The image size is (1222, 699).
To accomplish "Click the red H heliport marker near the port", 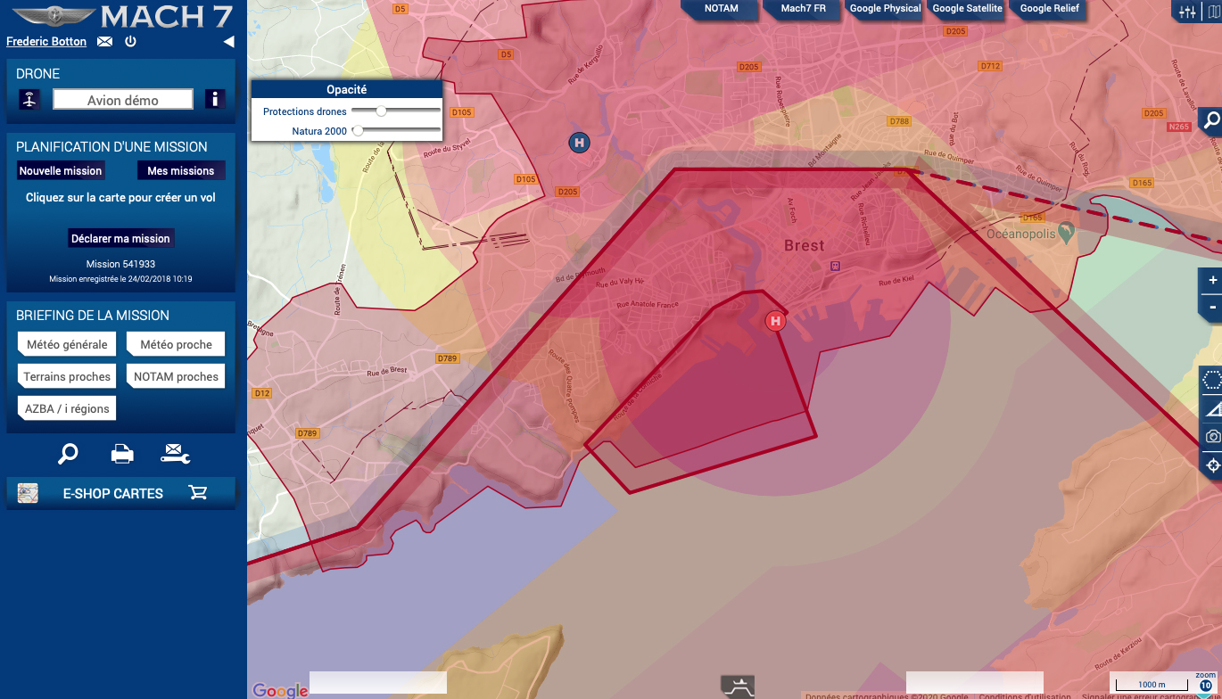I will pos(775,321).
